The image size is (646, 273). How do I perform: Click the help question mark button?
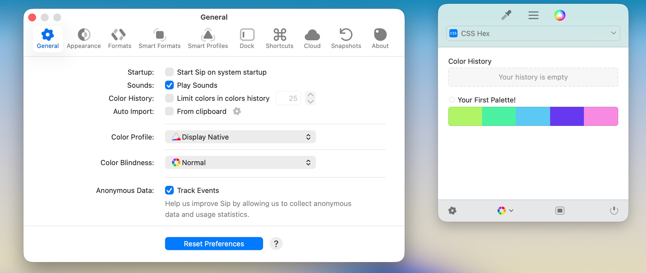coord(276,244)
